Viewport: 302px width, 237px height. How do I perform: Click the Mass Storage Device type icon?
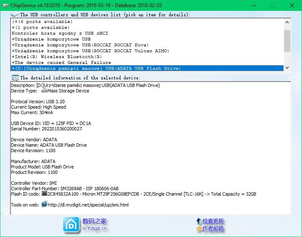click(x=44, y=90)
